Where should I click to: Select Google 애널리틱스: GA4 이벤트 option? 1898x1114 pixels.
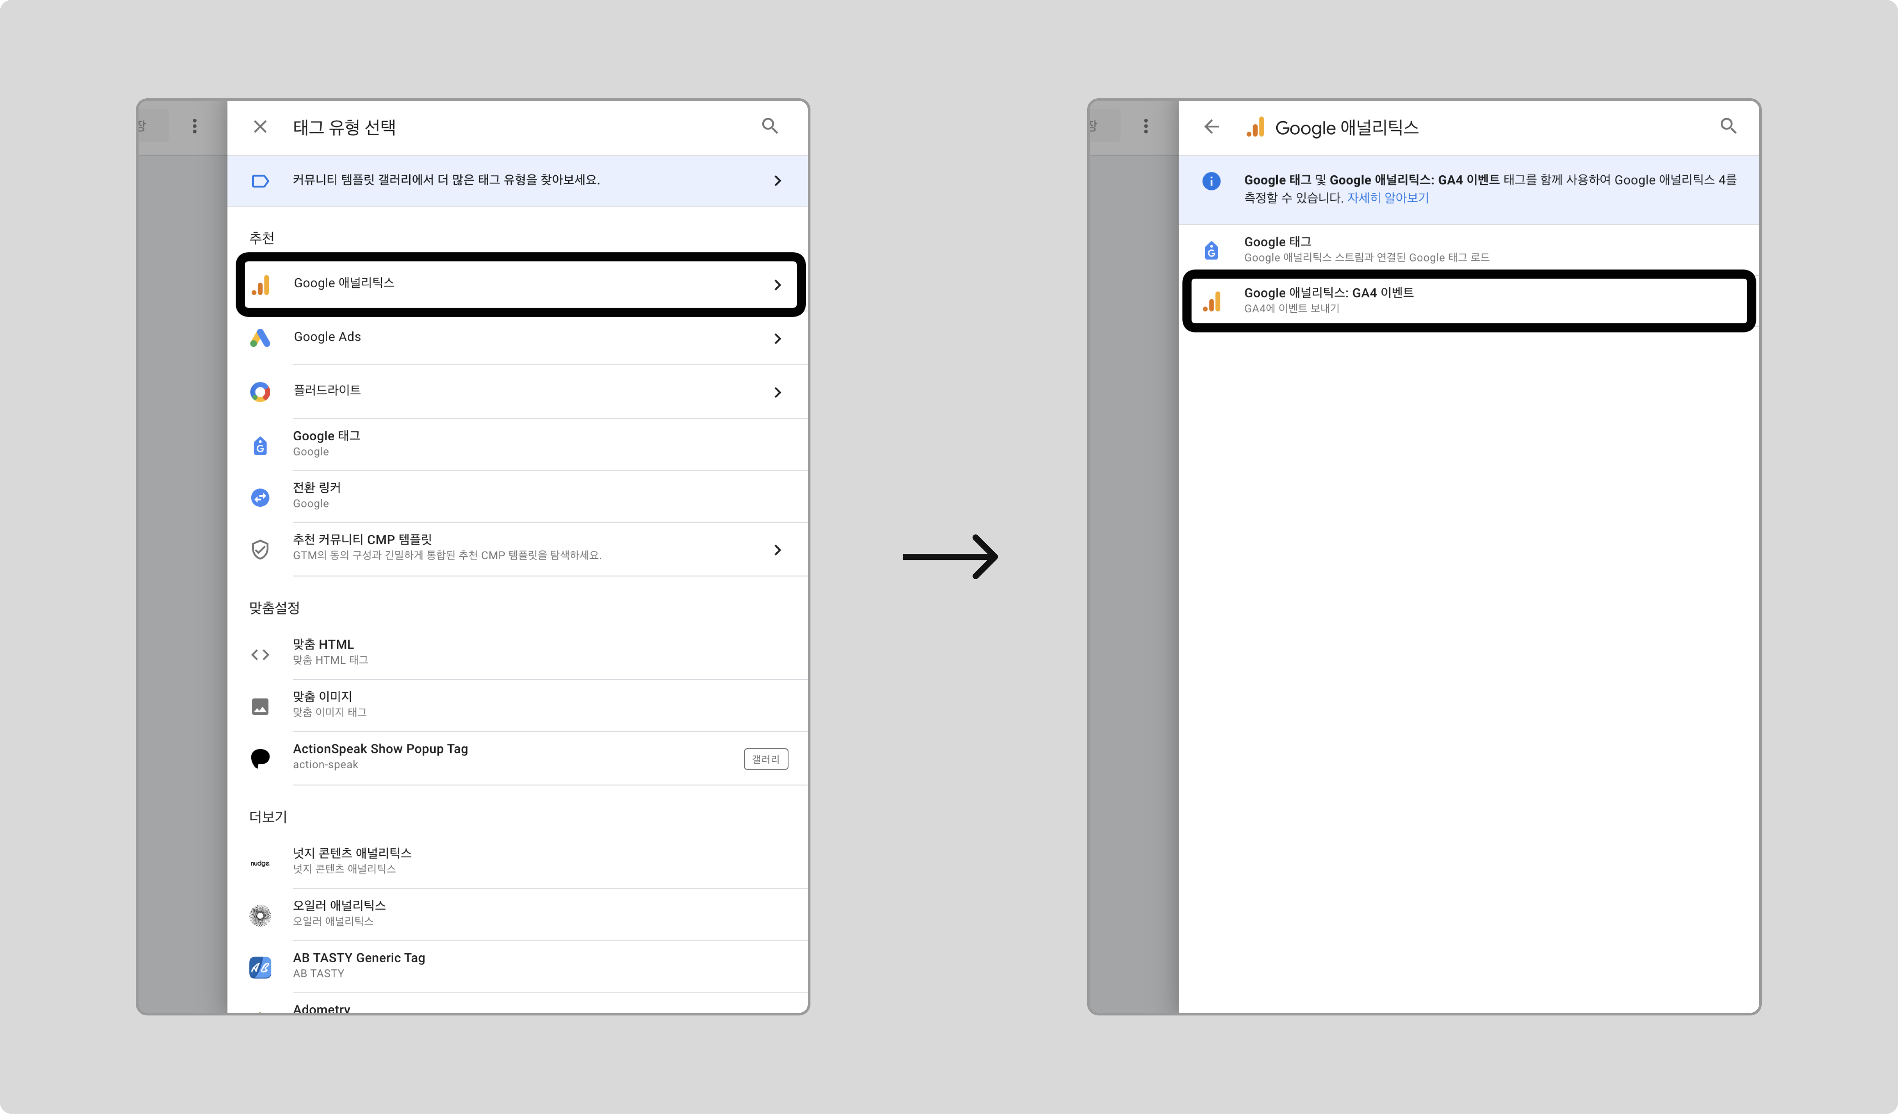(1469, 301)
